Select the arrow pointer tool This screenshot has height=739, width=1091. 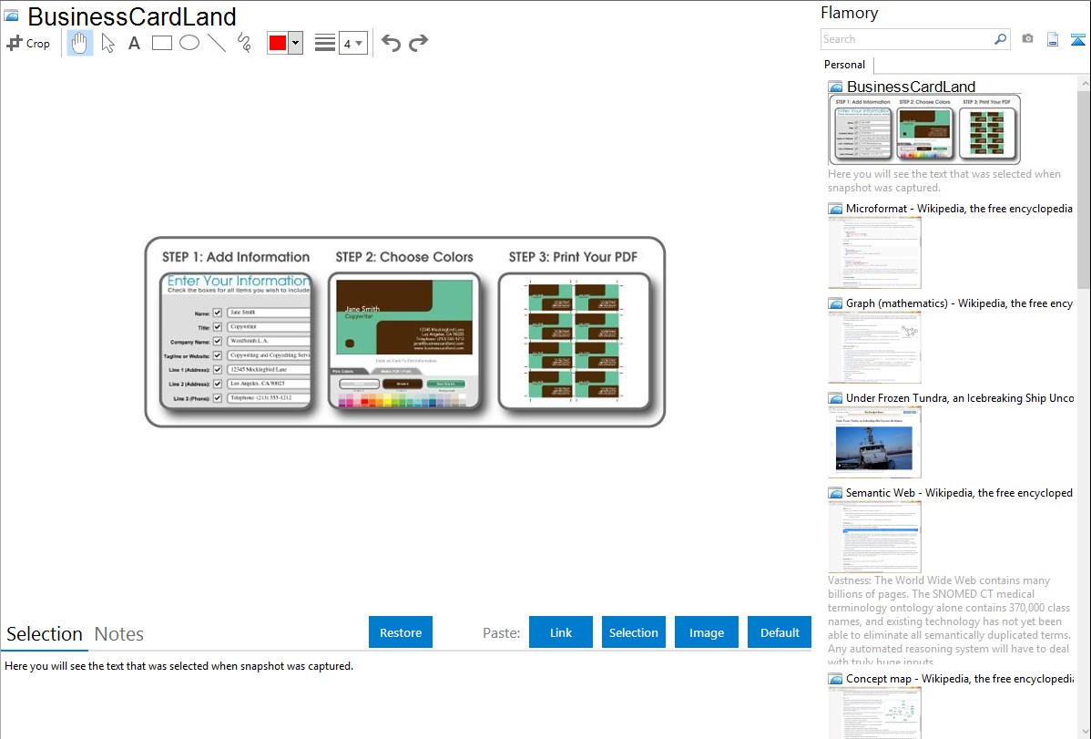[107, 43]
